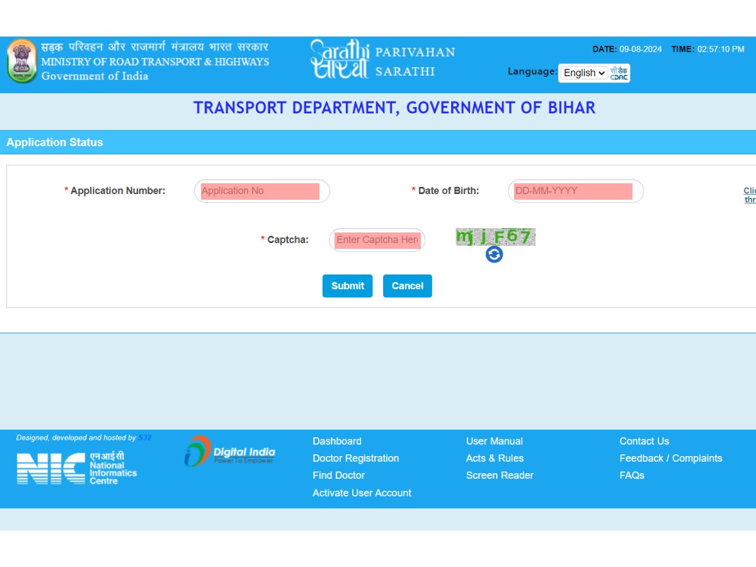
Task: Open the Contact Us page
Action: click(643, 441)
